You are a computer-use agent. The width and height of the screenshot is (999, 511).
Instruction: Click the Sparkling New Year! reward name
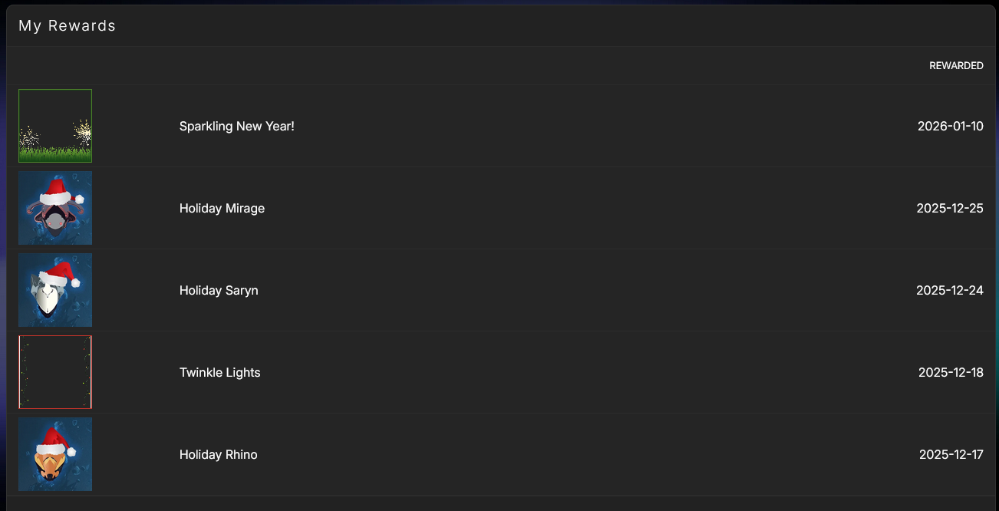click(x=236, y=126)
